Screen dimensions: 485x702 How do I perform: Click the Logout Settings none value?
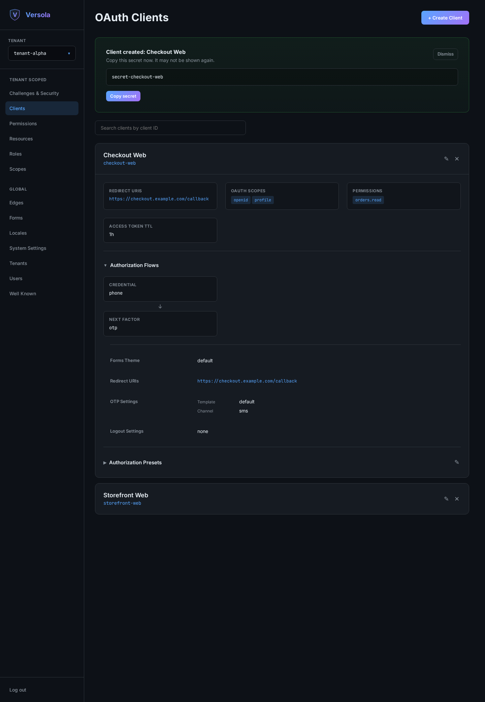[x=203, y=432]
